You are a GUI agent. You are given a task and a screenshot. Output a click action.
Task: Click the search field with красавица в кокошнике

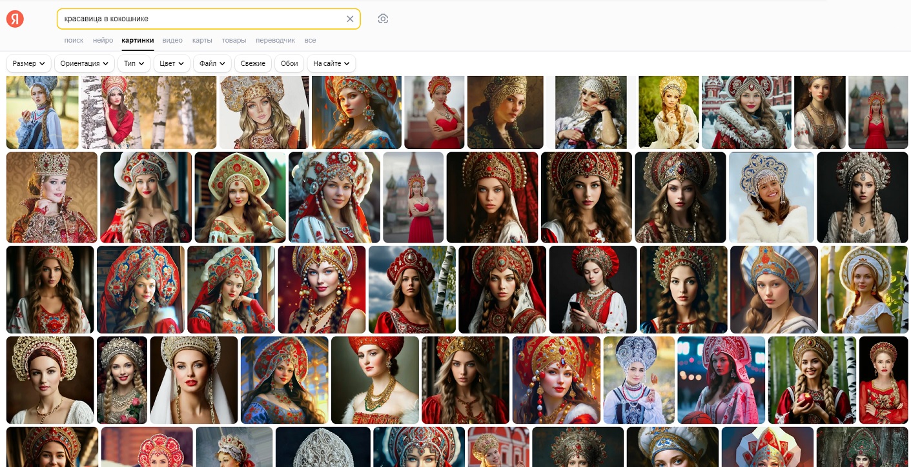point(200,19)
